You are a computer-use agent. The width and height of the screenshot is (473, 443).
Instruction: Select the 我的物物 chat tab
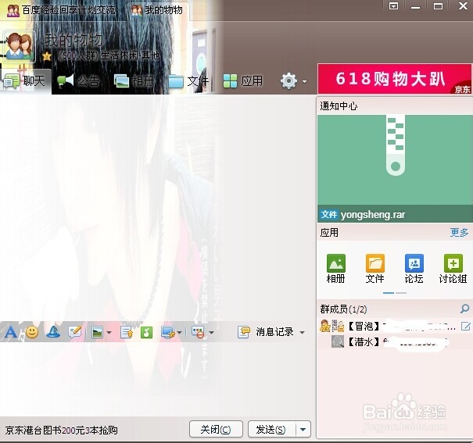point(158,10)
